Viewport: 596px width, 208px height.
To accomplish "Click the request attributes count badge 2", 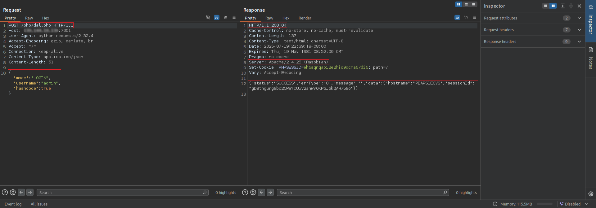I will tap(567, 18).
